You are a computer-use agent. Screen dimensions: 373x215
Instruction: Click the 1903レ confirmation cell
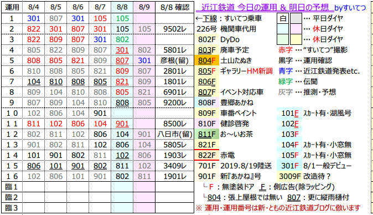[175, 155]
